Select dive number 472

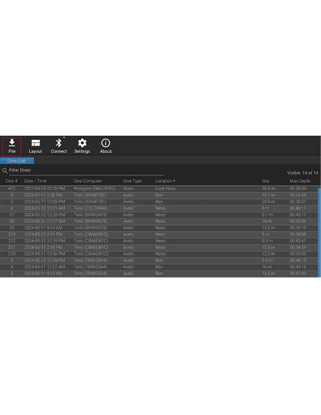pos(12,188)
